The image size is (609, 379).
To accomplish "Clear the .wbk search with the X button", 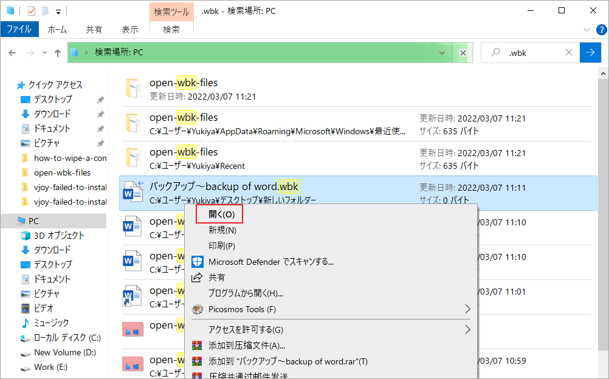I will 569,53.
